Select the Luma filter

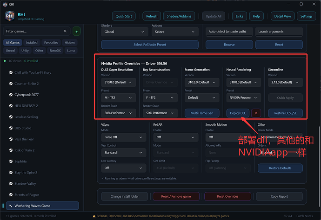coord(71,51)
